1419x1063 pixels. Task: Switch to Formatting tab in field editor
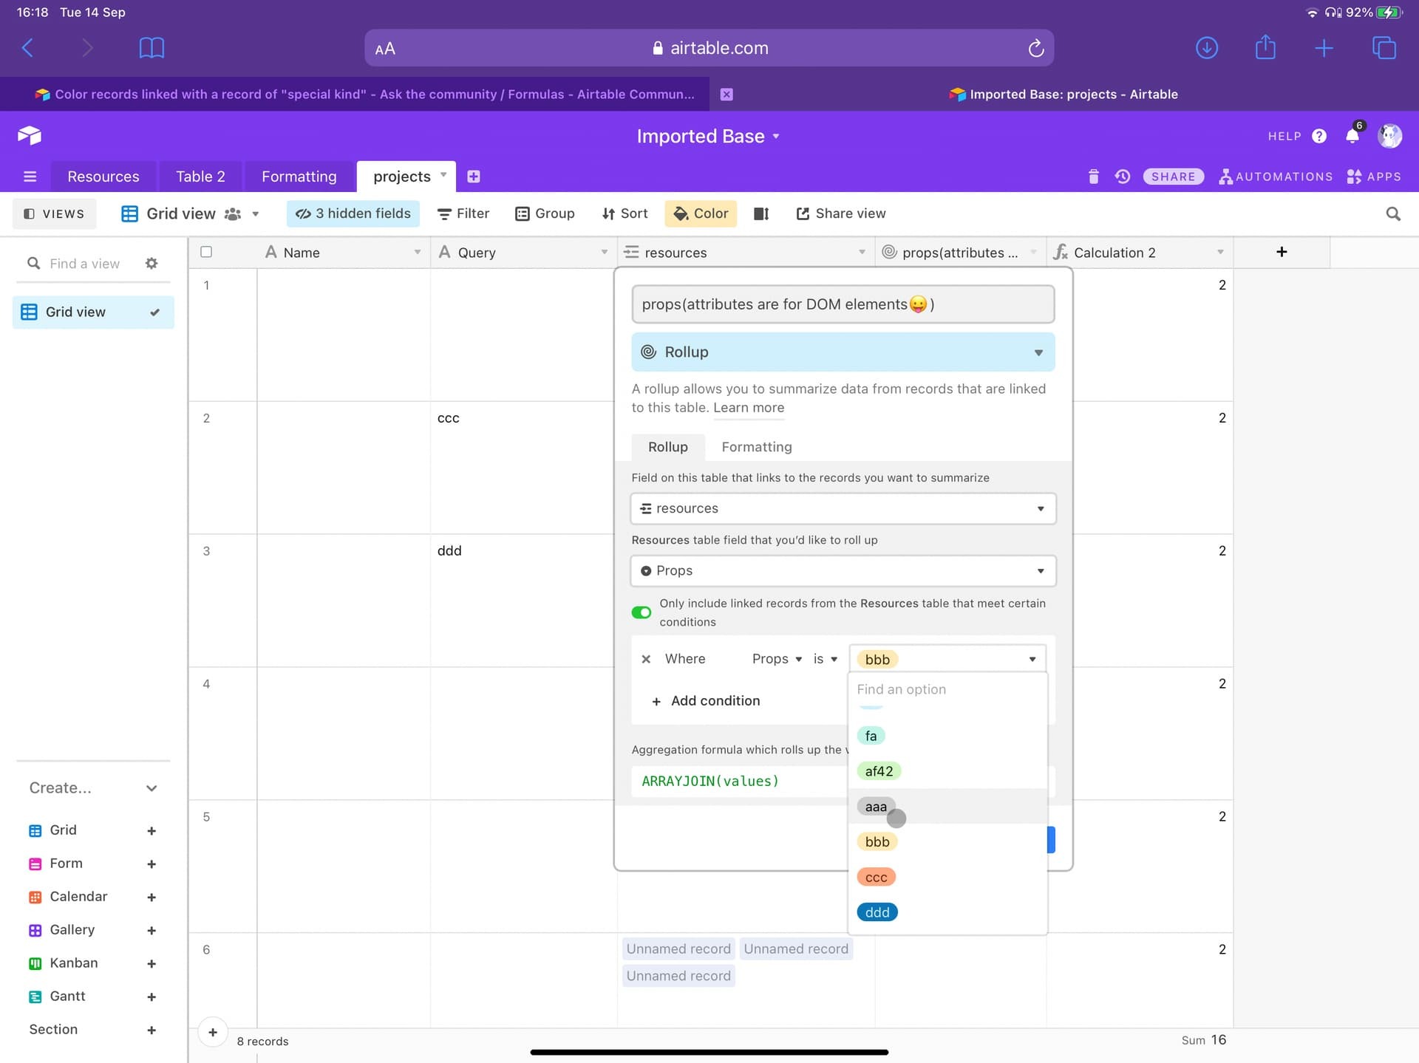(756, 447)
